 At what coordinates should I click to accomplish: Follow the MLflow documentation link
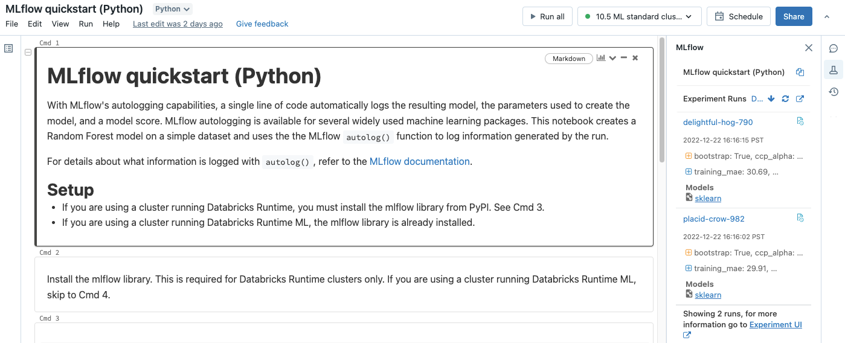[419, 161]
